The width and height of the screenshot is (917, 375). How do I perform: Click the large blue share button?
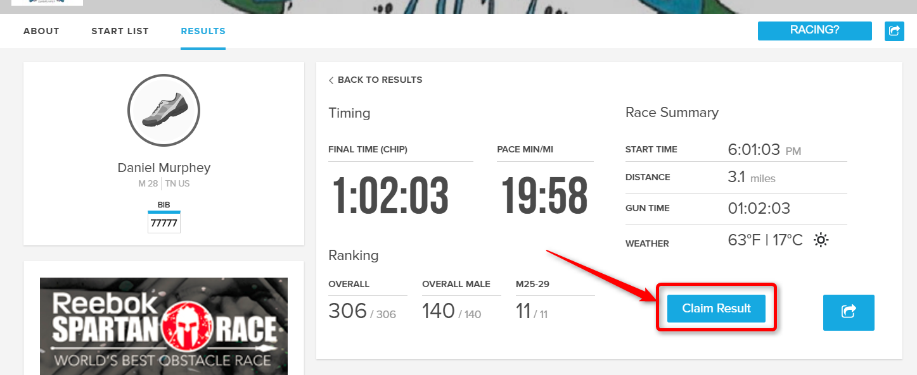[x=848, y=312]
